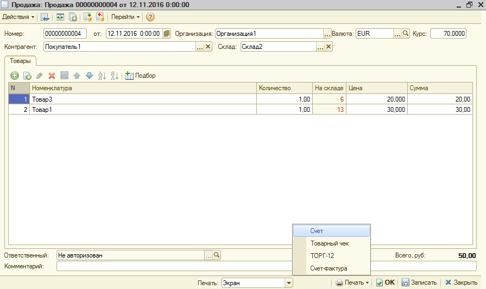Click the На складе value 6
The image size is (486, 289).
329,99
